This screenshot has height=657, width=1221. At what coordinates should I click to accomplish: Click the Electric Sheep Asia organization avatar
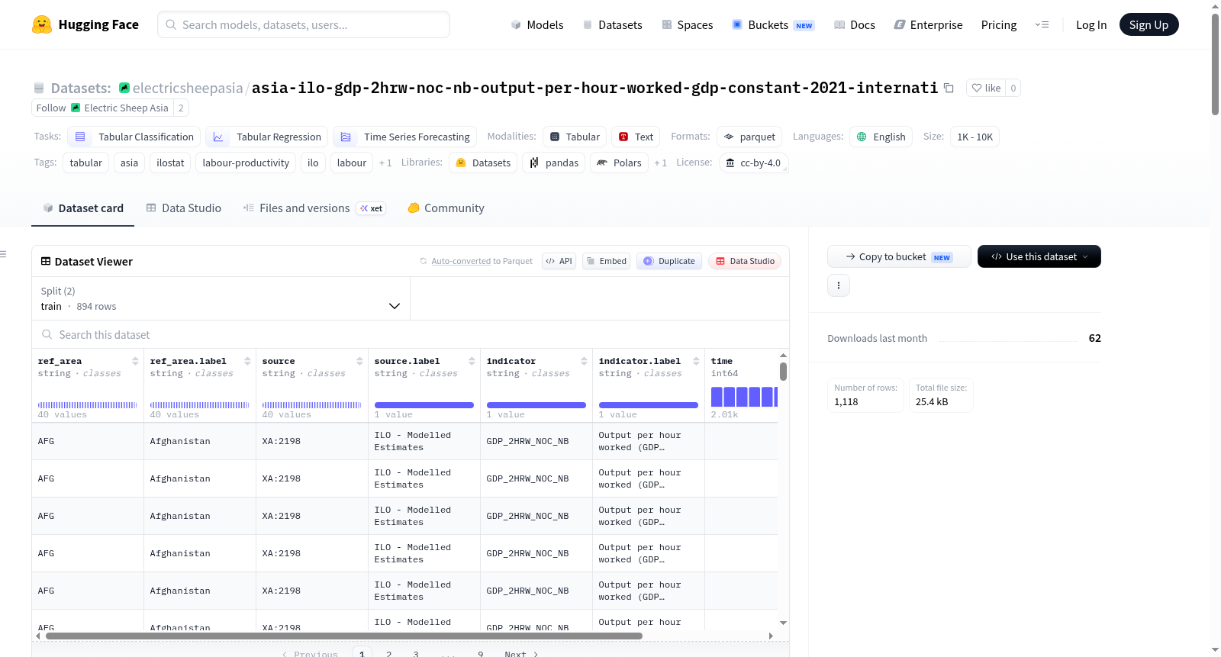pos(76,108)
